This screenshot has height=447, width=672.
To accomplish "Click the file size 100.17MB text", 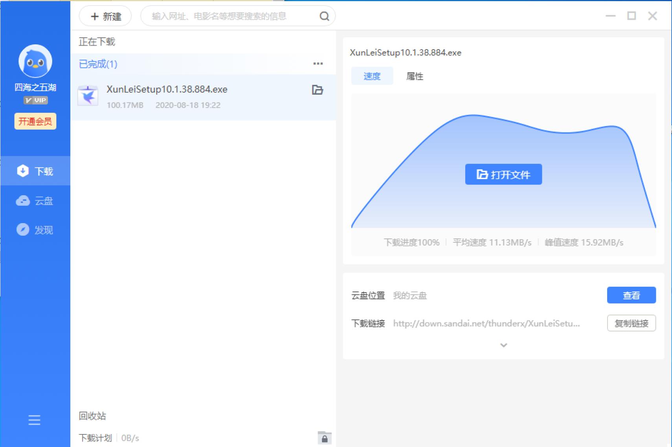I will [x=125, y=105].
